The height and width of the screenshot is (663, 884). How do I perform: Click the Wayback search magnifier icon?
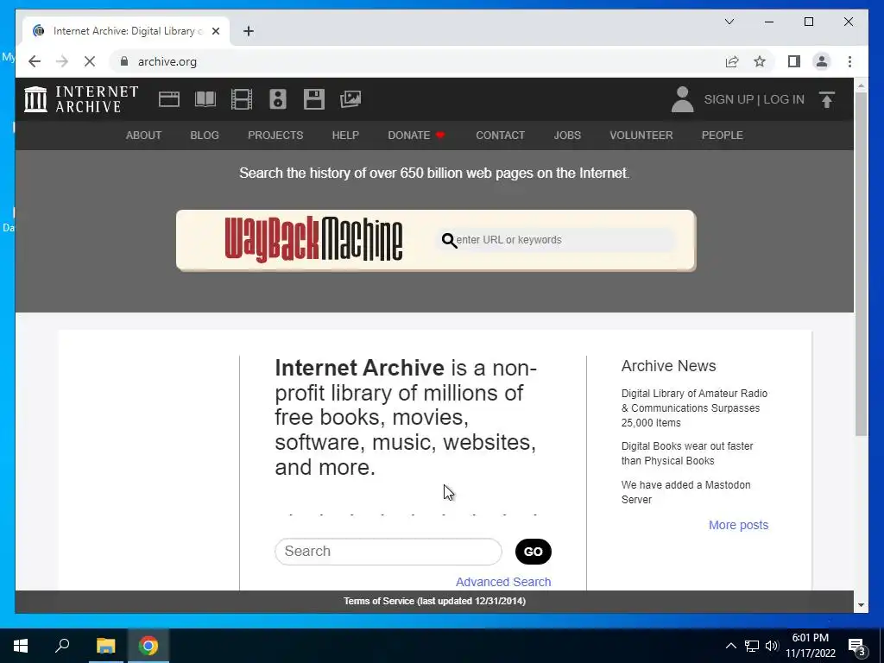449,240
